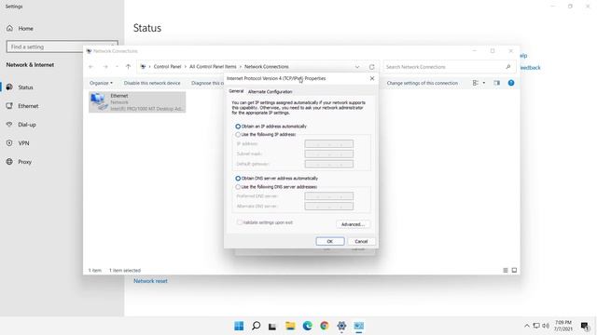Open the taskbar clock and date
The height and width of the screenshot is (335, 597).
[562, 326]
